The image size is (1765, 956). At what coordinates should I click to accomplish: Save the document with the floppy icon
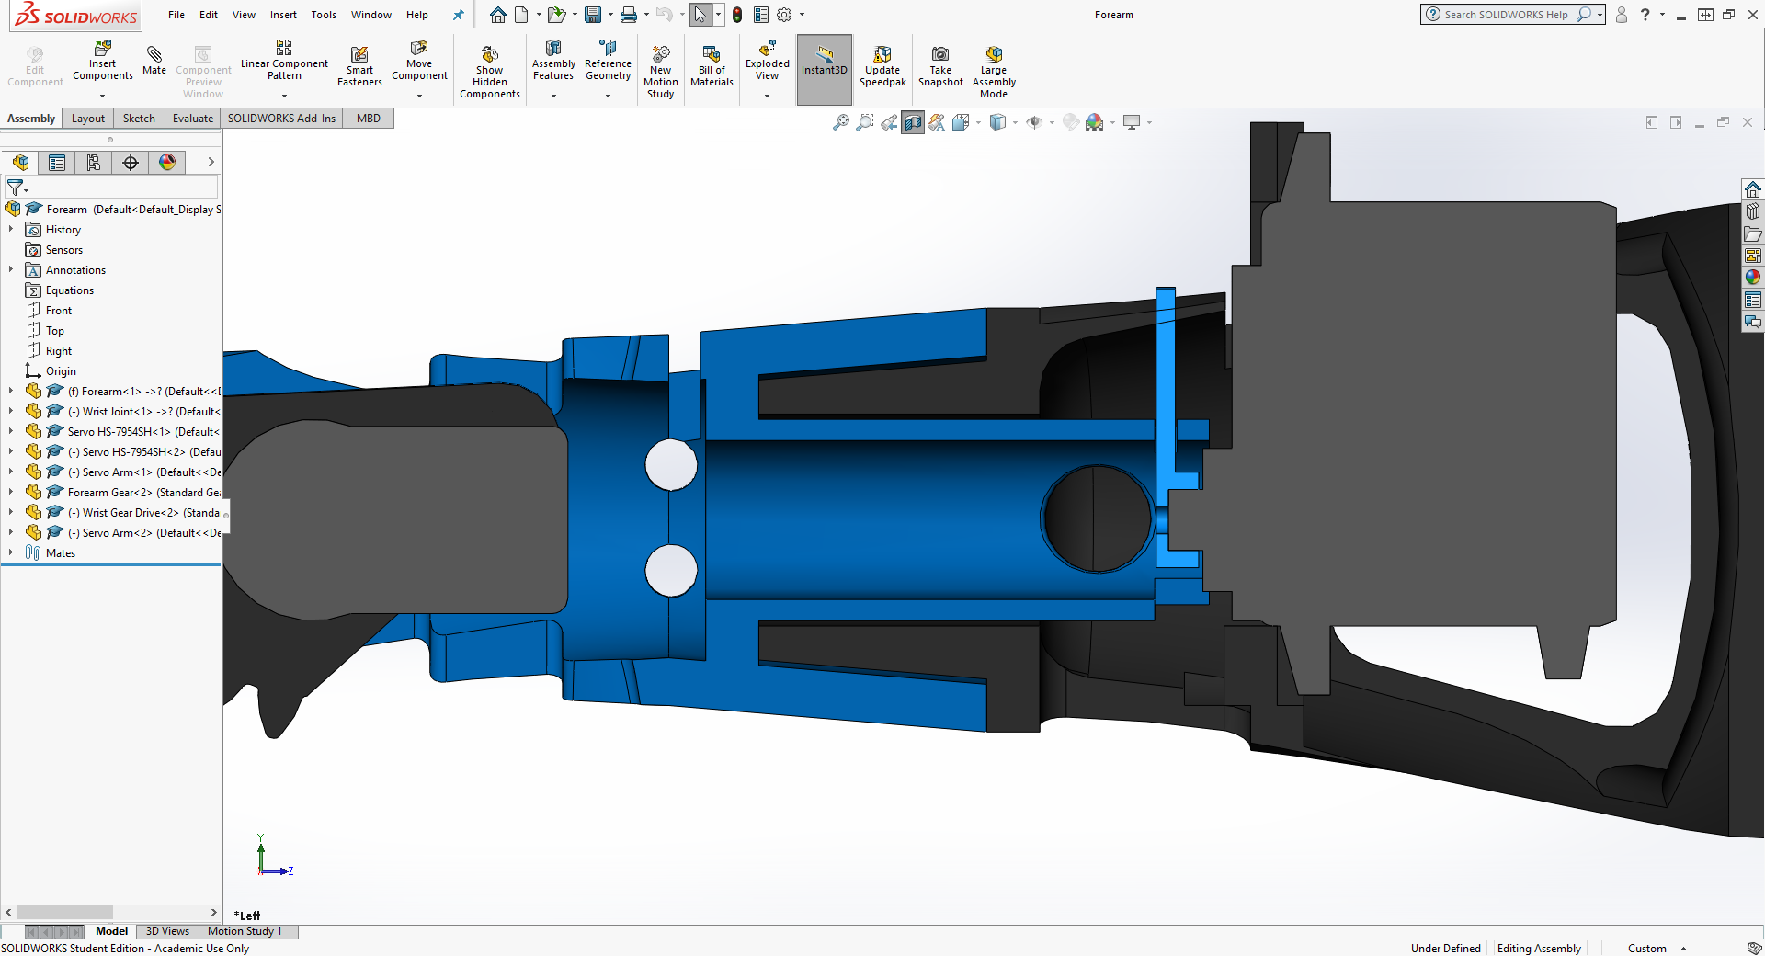593,15
